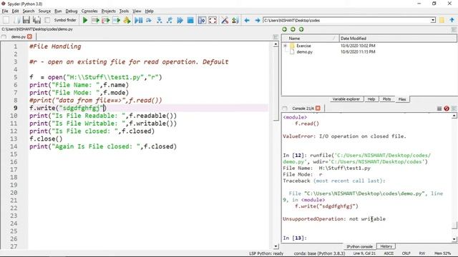Remove all variables with red icon
458x257 pixels.
coord(447,109)
